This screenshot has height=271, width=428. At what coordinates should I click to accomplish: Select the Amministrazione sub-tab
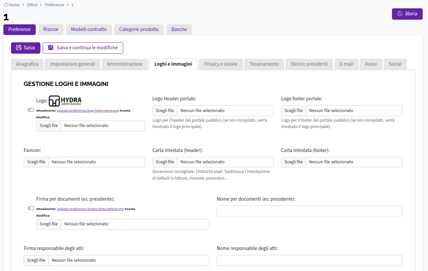pyautogui.click(x=125, y=64)
